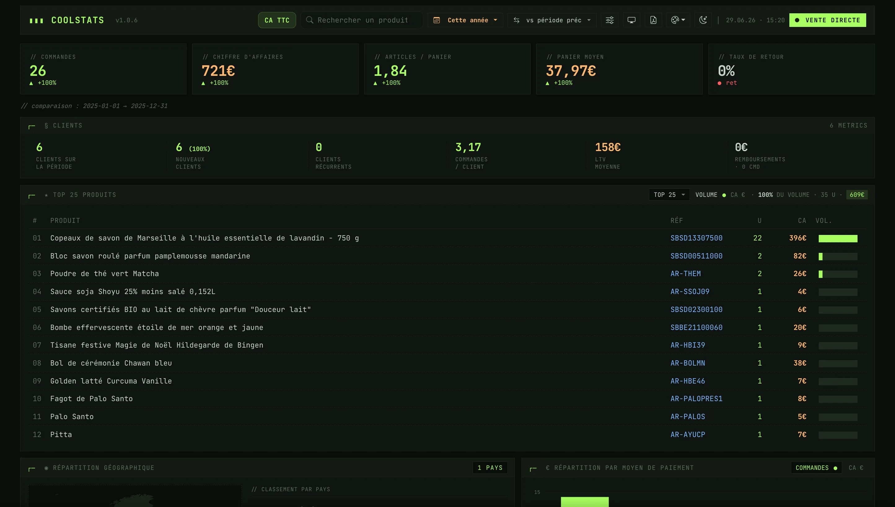Screen dimensions: 895x507
Task: Open product reference SBSD13307500
Action: 696,238
